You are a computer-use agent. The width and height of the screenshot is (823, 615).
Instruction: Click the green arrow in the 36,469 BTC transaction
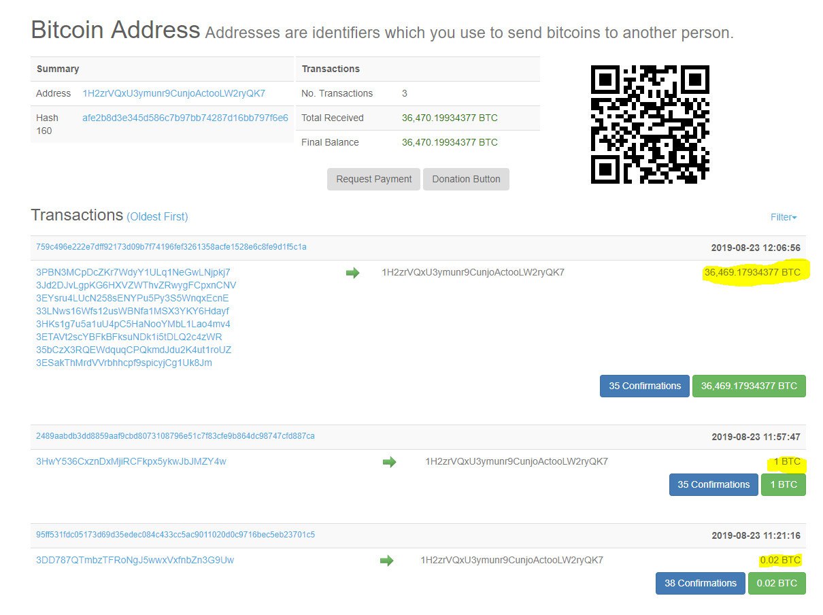point(352,273)
